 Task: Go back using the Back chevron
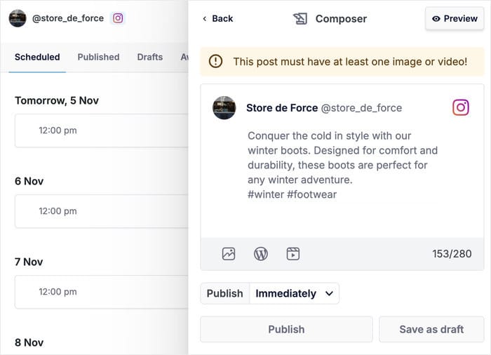(217, 19)
